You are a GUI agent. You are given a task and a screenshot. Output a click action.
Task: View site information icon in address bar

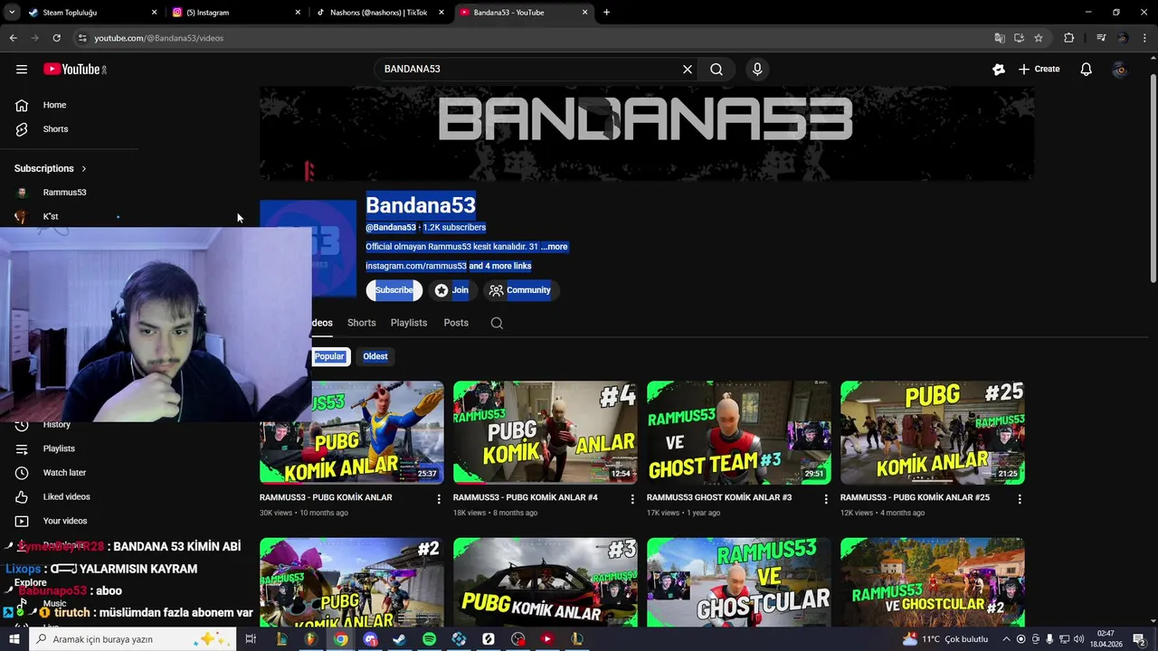82,38
